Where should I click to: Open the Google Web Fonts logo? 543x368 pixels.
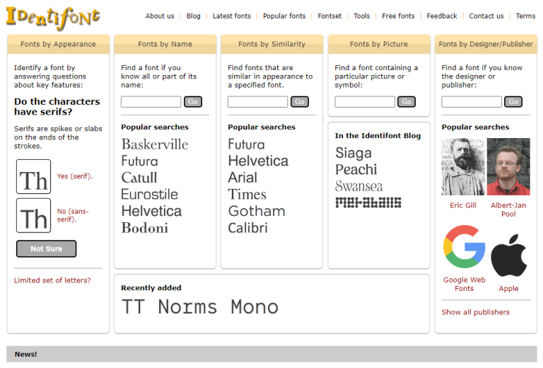464,248
